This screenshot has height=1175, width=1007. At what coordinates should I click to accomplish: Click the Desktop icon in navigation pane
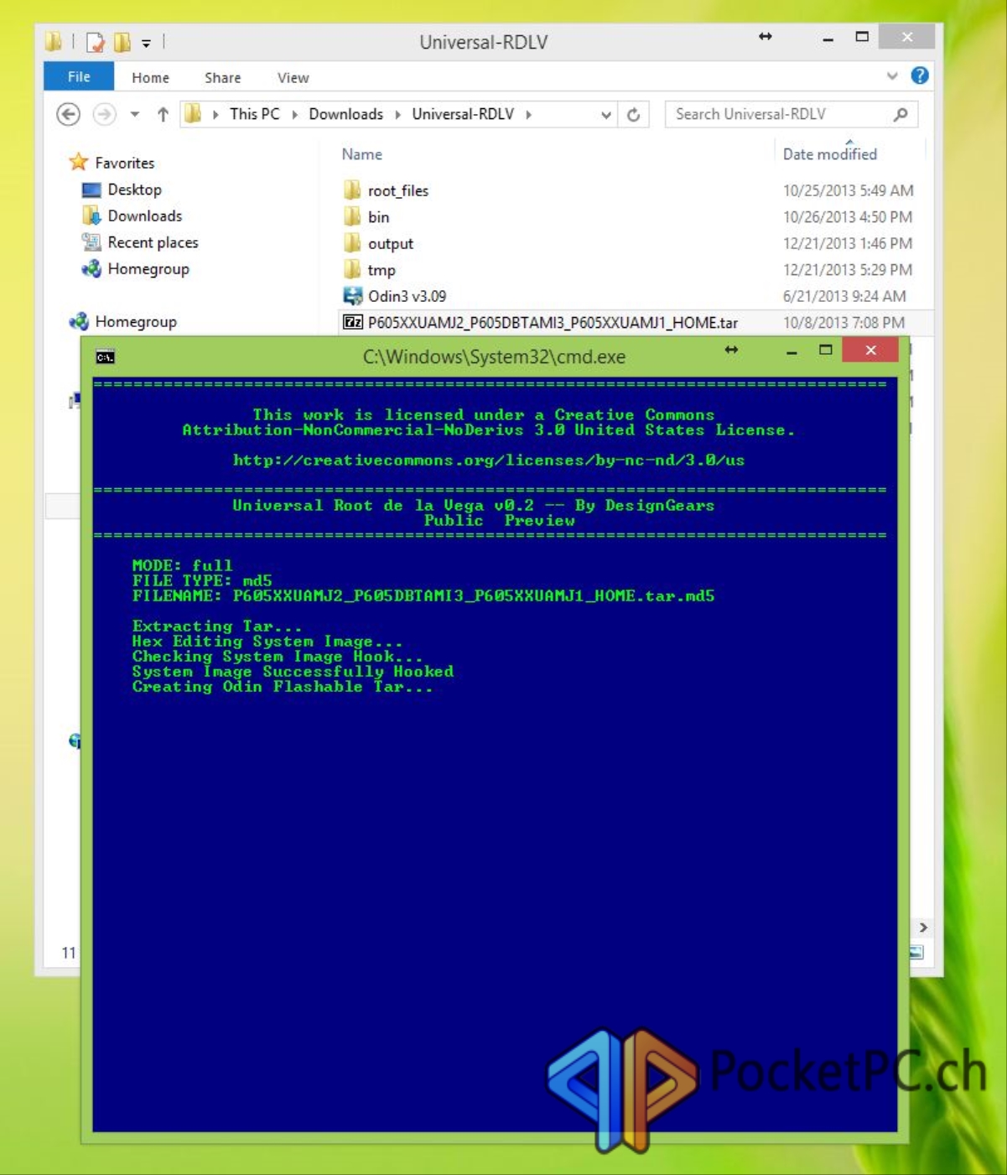(x=91, y=190)
